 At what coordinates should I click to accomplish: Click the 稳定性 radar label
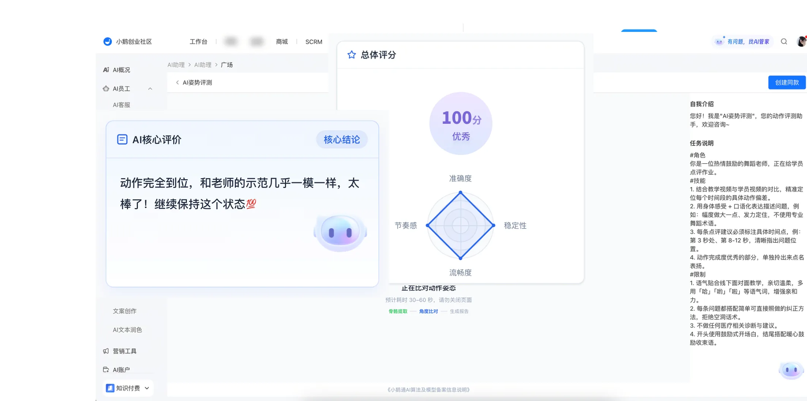515,226
